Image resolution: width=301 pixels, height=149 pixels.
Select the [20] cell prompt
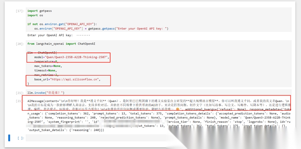coord(20,44)
